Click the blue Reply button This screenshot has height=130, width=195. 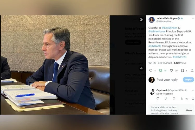[188, 80]
